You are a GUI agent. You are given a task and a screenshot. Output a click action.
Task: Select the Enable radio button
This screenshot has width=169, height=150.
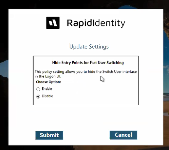tap(38, 89)
